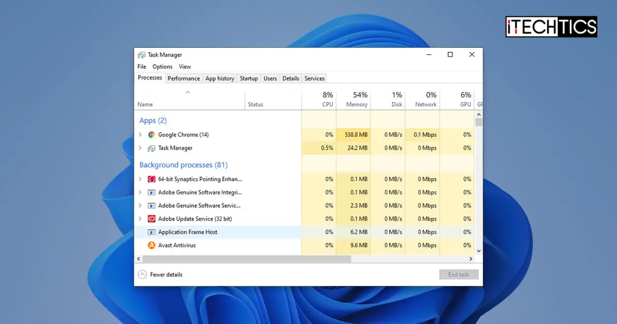Open the Options menu
617x324 pixels.
click(x=162, y=66)
